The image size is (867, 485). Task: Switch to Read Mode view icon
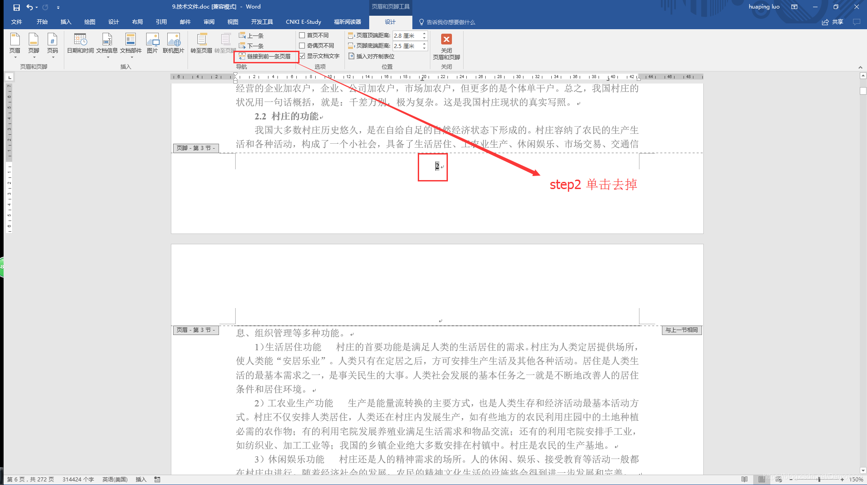click(x=744, y=480)
